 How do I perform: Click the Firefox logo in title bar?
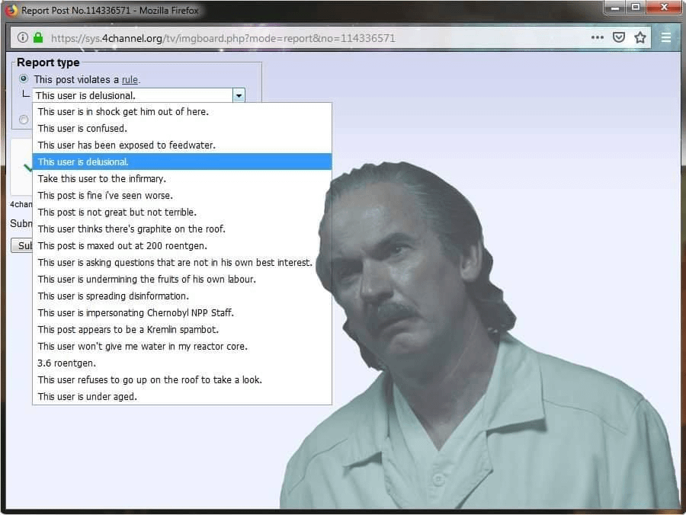tap(11, 10)
